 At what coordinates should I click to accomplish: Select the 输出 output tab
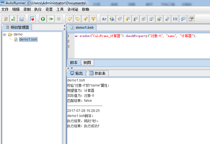click(x=76, y=73)
